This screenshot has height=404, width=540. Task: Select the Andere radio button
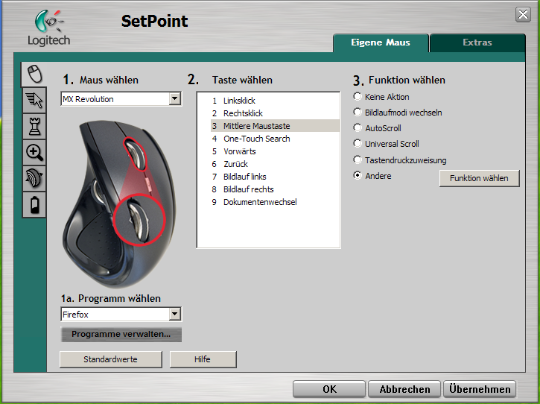pos(358,175)
